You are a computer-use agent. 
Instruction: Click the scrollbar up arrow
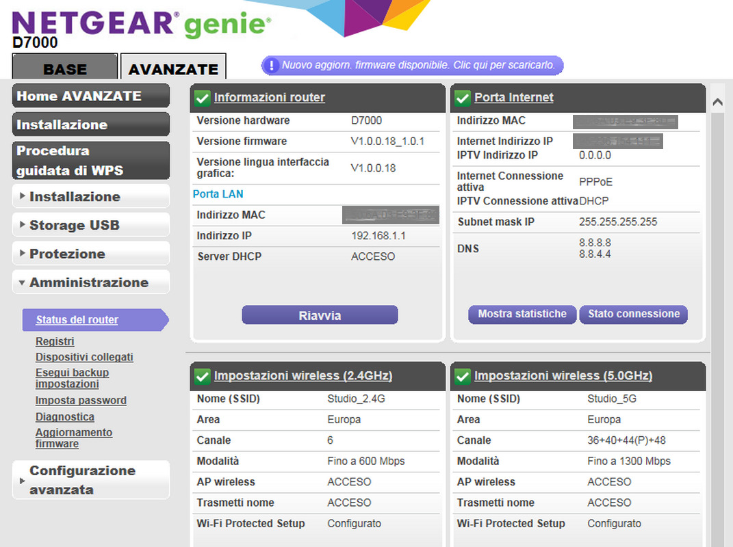click(718, 102)
